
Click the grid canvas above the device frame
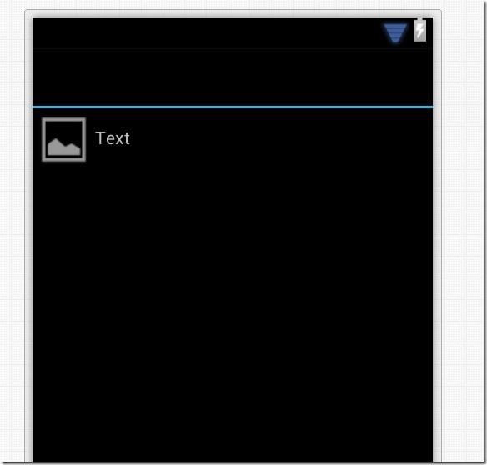click(x=233, y=4)
